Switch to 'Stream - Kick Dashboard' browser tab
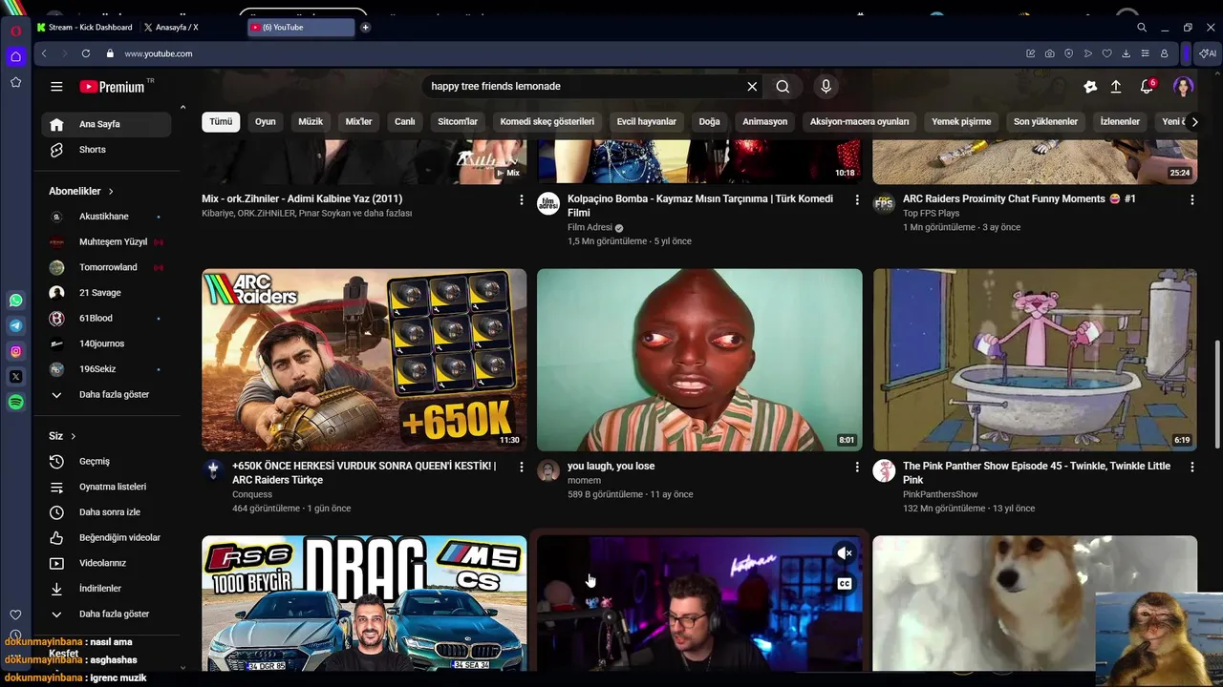The width and height of the screenshot is (1223, 687). [x=86, y=28]
